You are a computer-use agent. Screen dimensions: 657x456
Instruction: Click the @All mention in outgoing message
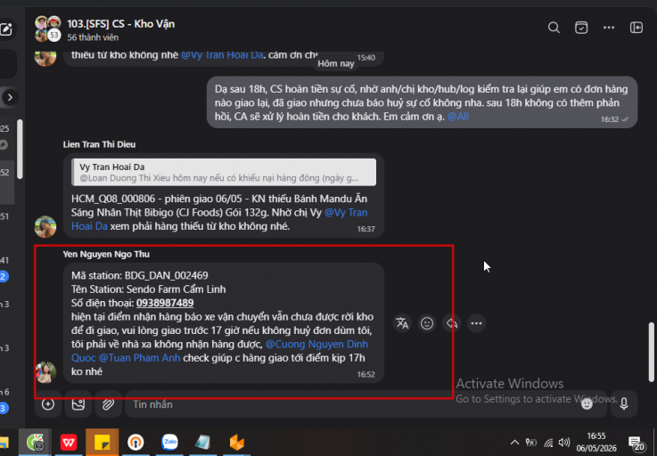tap(458, 117)
